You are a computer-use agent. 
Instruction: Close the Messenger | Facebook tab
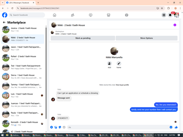(x=33, y=3)
